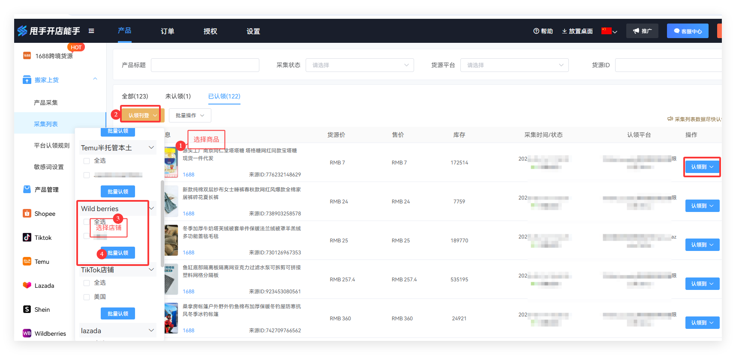
Task: Check the blurred shop under Temu半托管本土
Action: (x=87, y=175)
